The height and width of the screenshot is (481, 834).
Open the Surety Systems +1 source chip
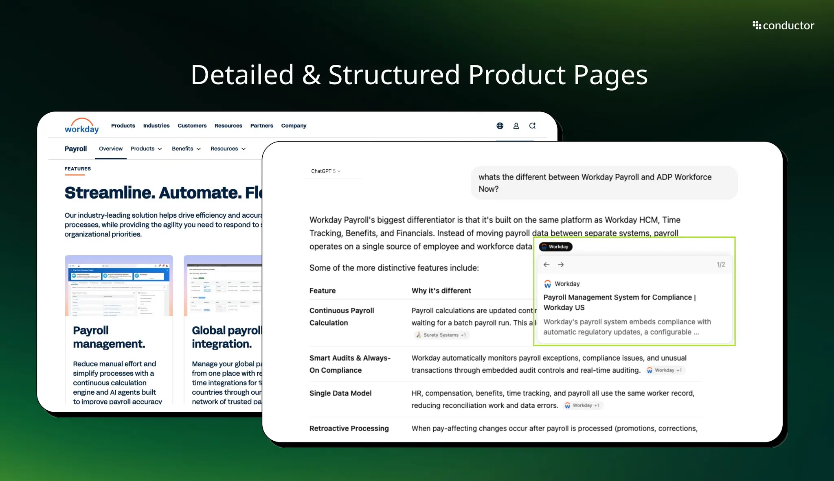(441, 335)
